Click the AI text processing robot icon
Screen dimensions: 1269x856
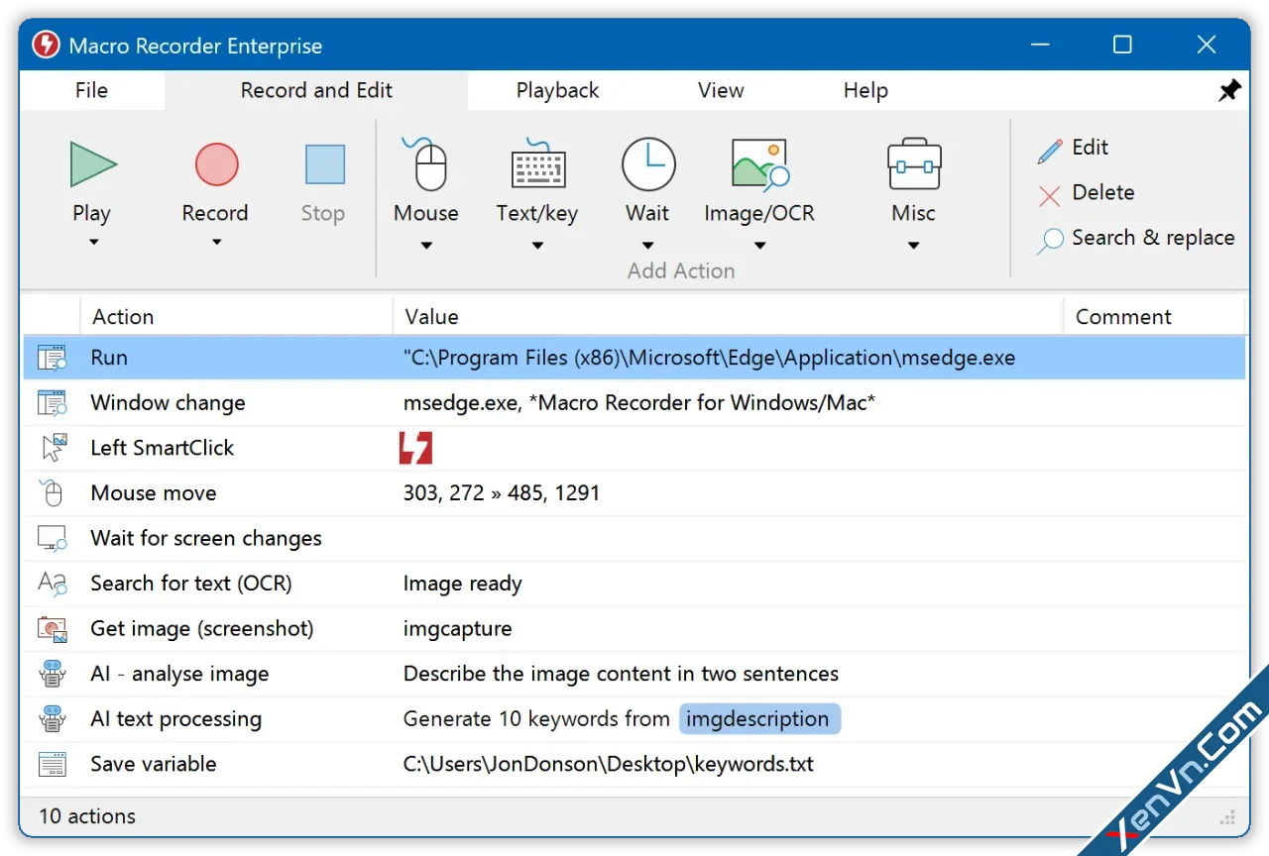(x=52, y=719)
